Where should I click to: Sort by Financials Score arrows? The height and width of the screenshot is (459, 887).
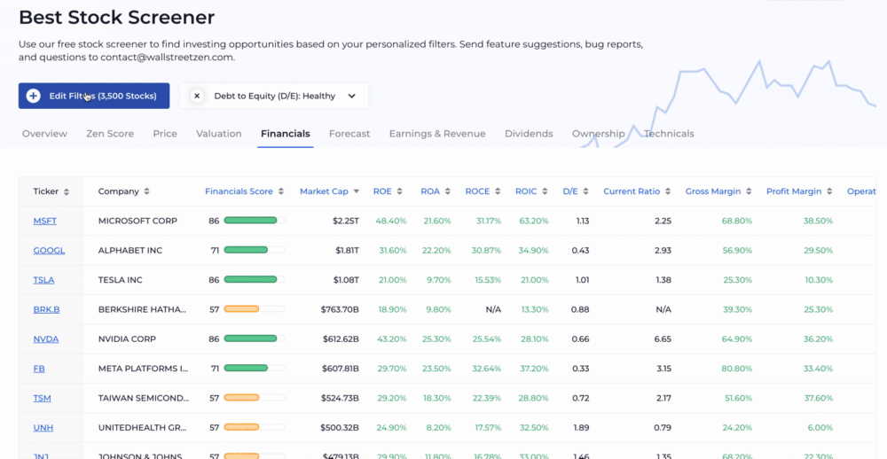280,191
